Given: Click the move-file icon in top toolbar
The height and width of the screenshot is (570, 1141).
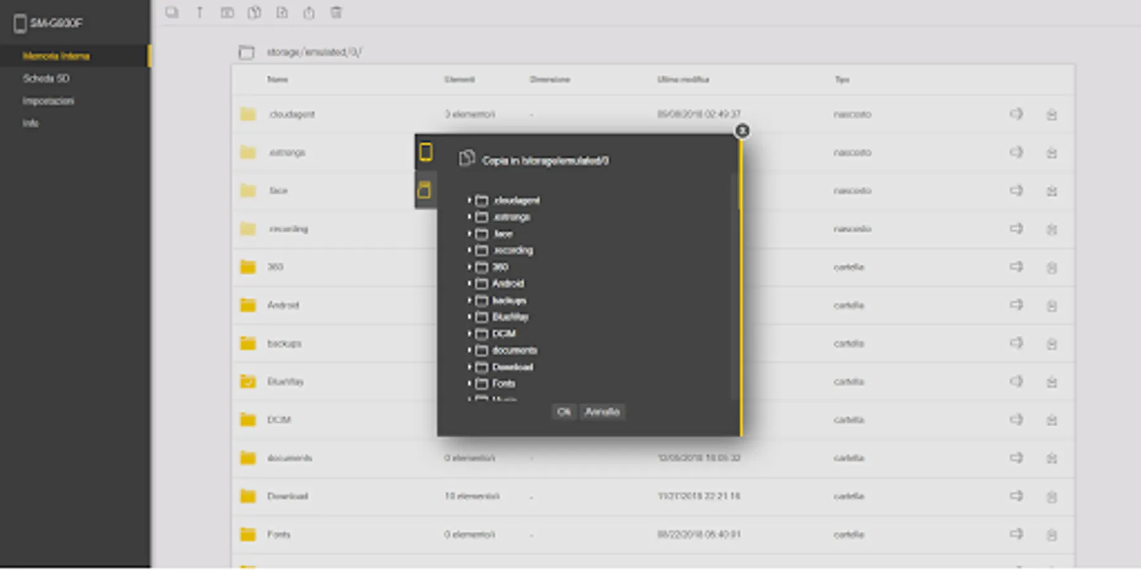Looking at the screenshot, I should 282,12.
